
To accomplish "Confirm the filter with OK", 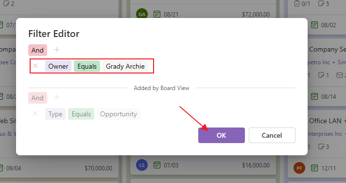I will tap(221, 135).
